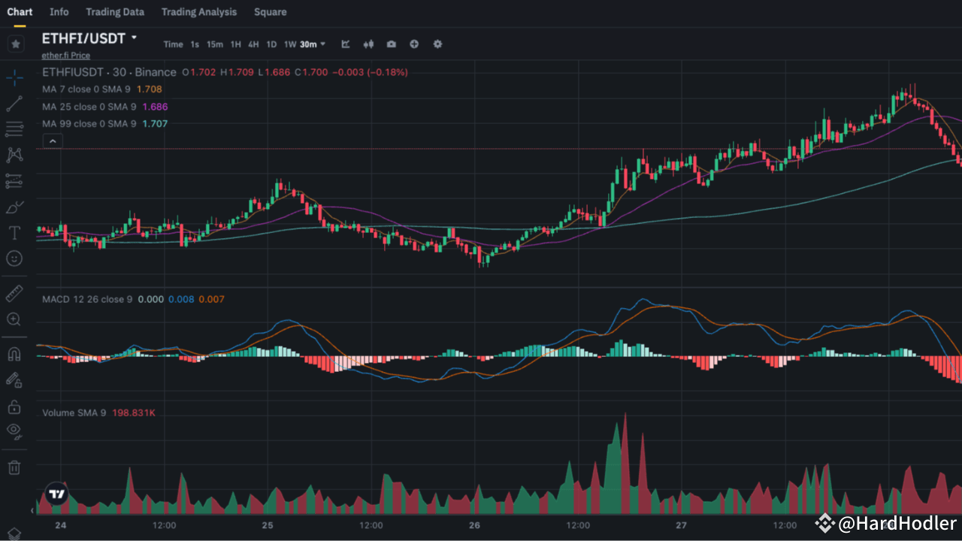
Task: Collapse the moving average legend panel
Action: pyautogui.click(x=53, y=141)
